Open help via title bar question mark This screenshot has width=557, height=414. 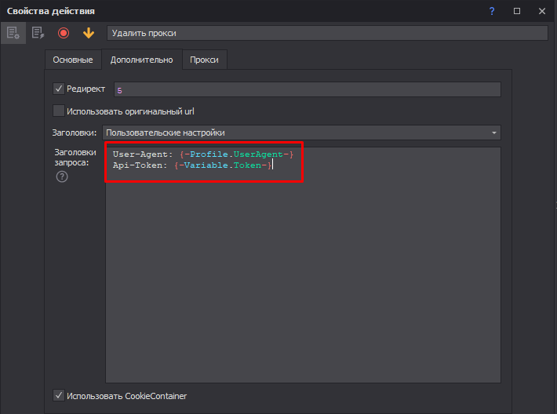(x=492, y=11)
